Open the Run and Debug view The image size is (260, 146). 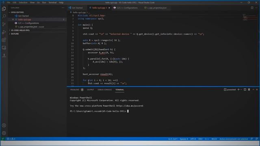pyautogui.click(x=4, y=32)
